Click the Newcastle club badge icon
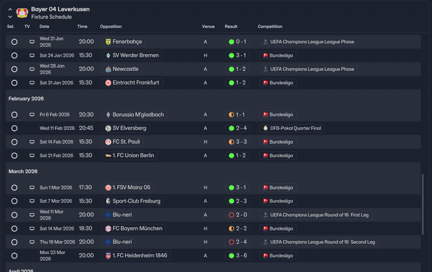 [108, 69]
